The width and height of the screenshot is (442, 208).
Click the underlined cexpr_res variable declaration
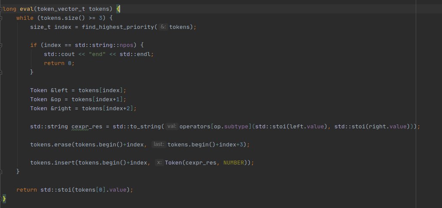pyautogui.click(x=87, y=127)
